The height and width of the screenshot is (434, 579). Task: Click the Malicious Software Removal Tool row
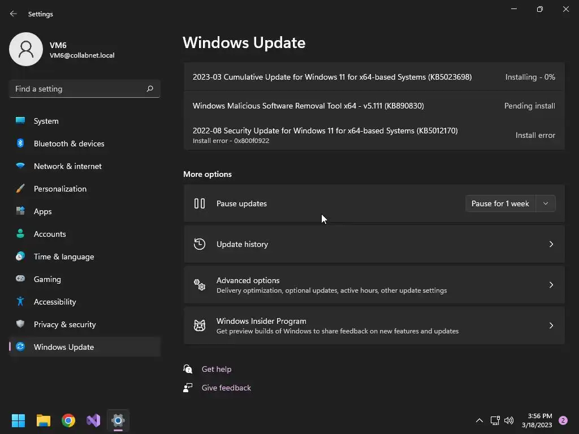(x=374, y=106)
